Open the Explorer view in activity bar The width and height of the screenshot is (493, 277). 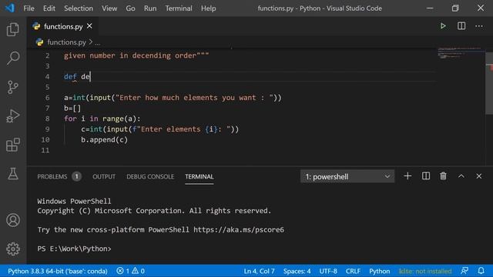coord(13,29)
